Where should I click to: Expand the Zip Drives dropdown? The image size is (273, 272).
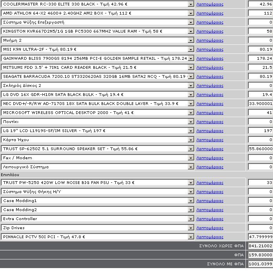pyautogui.click(x=98, y=228)
